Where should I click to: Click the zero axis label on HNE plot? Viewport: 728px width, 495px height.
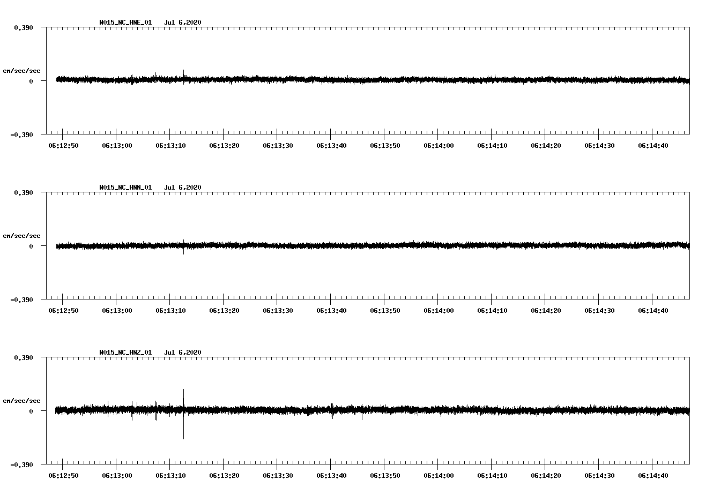point(31,81)
